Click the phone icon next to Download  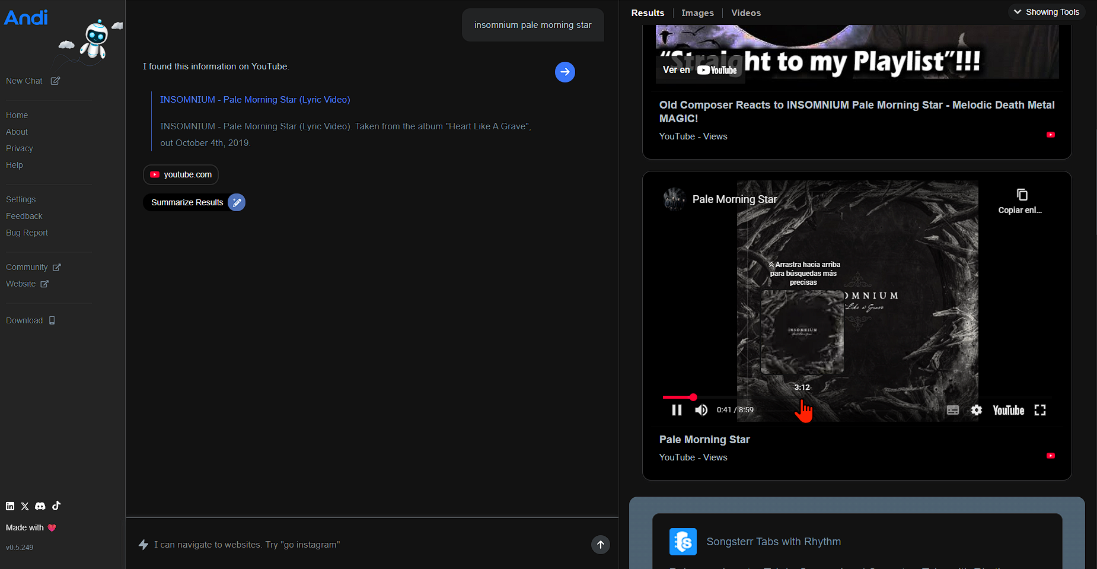[52, 320]
